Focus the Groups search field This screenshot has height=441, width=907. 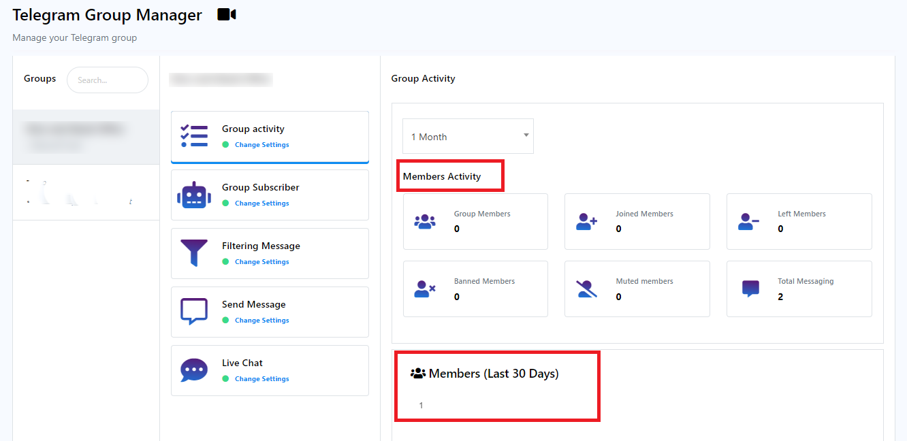click(x=108, y=80)
